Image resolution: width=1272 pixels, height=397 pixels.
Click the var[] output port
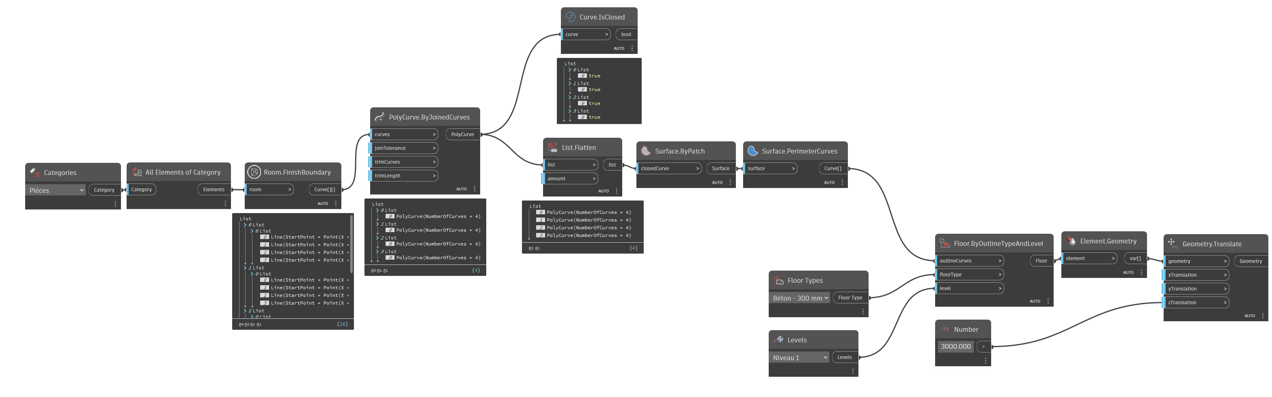[x=1135, y=258]
